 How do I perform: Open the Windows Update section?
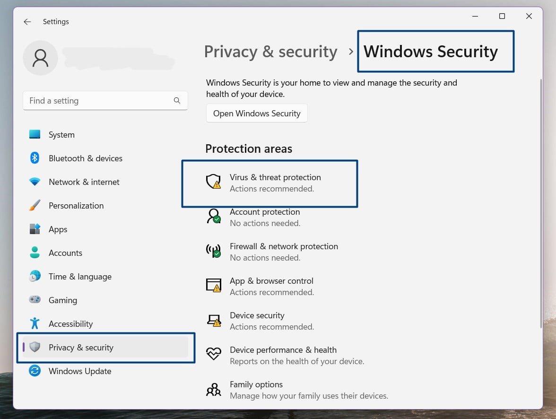[79, 371]
